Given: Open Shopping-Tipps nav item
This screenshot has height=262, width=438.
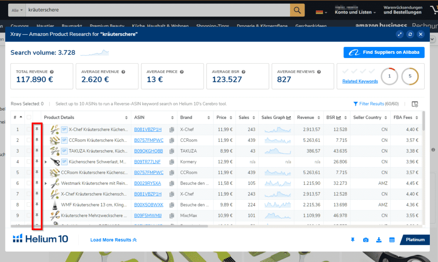Looking at the screenshot, I should (x=213, y=26).
